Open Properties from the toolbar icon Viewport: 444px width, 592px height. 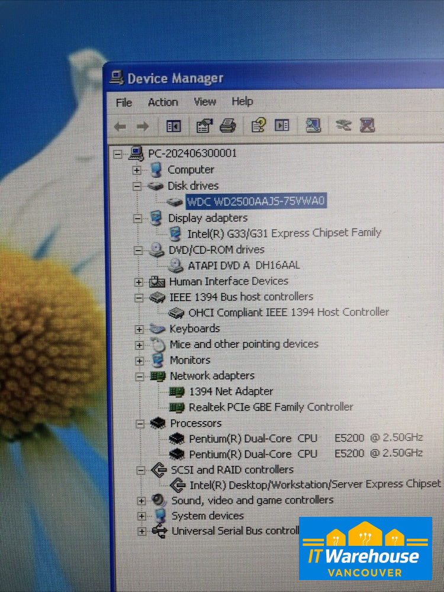pos(204,126)
